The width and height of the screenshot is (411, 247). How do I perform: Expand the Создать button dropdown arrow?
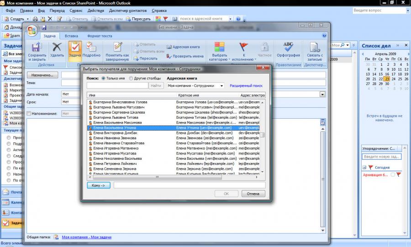(x=28, y=19)
